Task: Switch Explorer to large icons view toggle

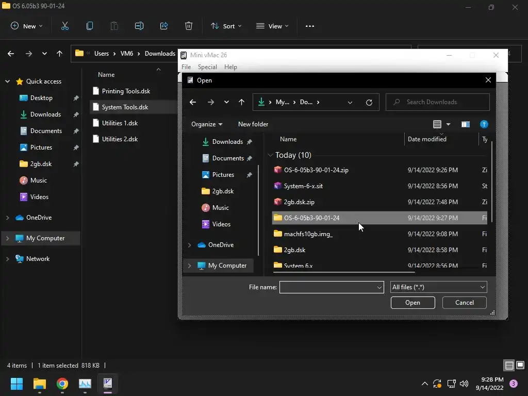Action: 520,365
